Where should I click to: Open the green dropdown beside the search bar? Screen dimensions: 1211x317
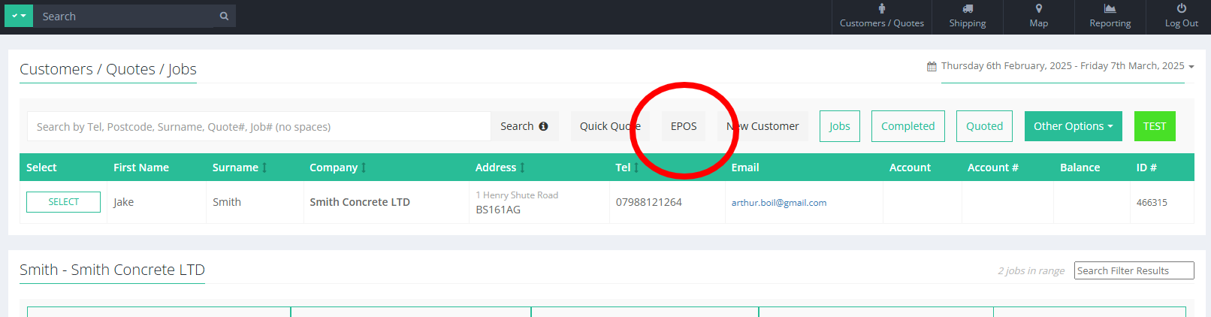click(19, 16)
